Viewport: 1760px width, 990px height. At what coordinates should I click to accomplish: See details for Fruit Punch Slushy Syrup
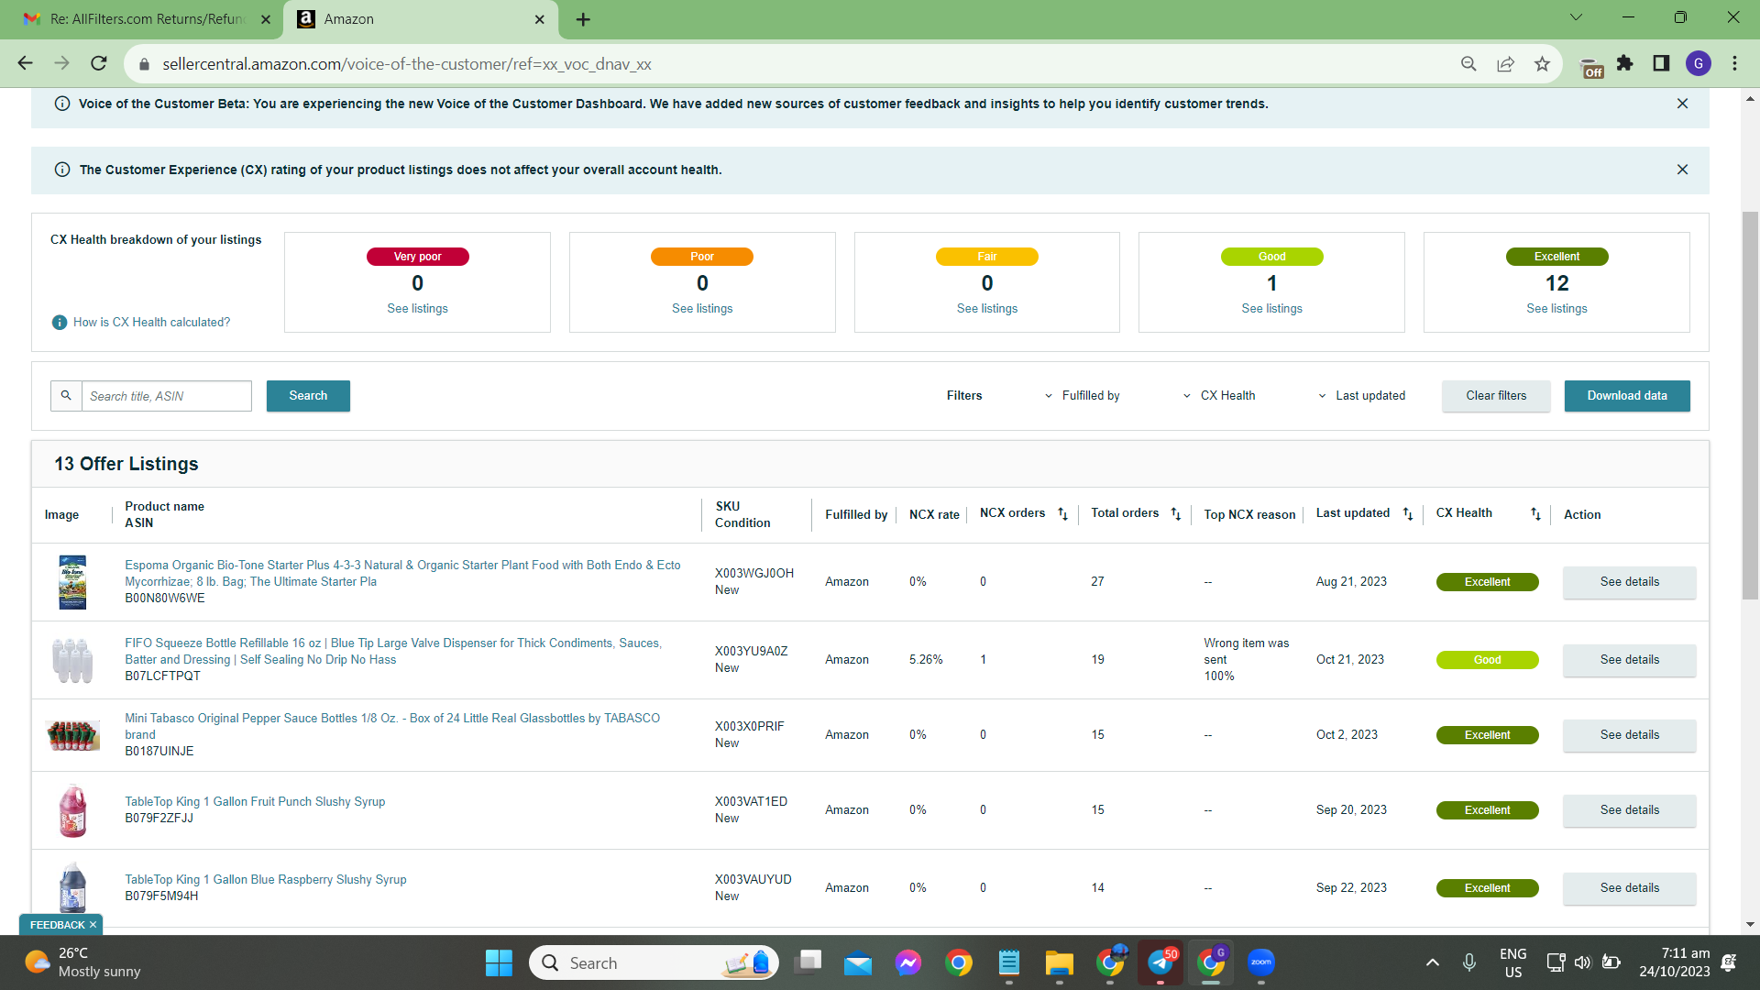tap(1629, 810)
